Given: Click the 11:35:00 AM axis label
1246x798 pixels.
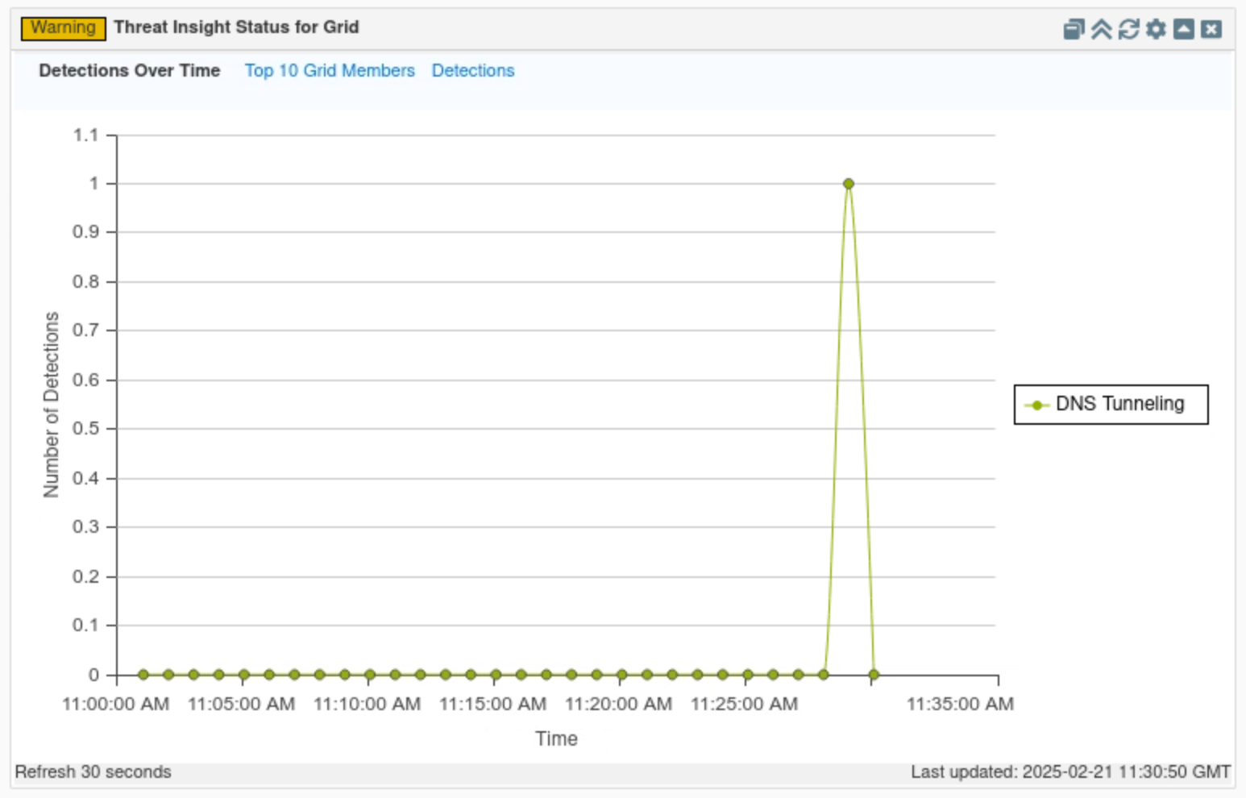Looking at the screenshot, I should 959,704.
